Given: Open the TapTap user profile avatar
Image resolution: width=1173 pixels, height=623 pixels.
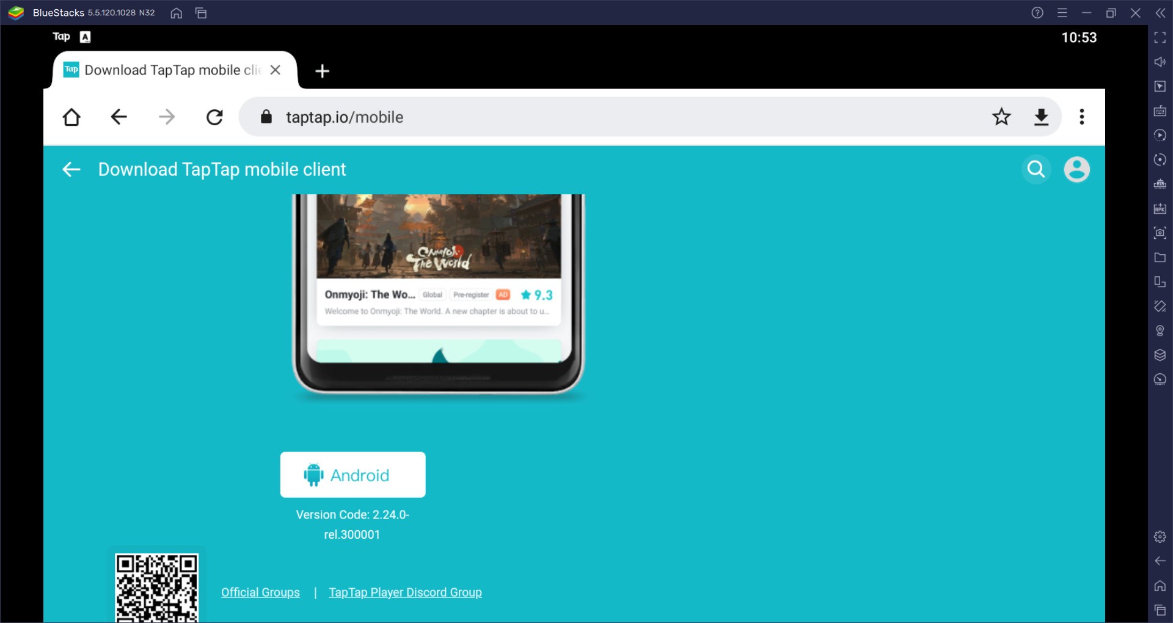Looking at the screenshot, I should pyautogui.click(x=1076, y=169).
